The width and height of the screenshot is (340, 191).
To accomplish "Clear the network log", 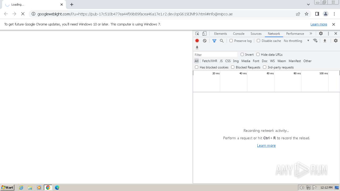I will 205,41.
